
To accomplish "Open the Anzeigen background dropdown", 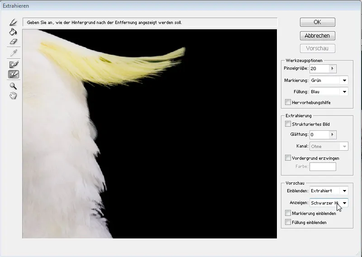I will (x=344, y=203).
